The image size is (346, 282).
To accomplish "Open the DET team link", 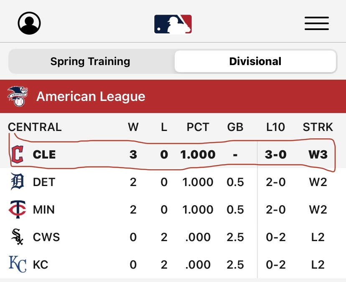I will point(44,182).
